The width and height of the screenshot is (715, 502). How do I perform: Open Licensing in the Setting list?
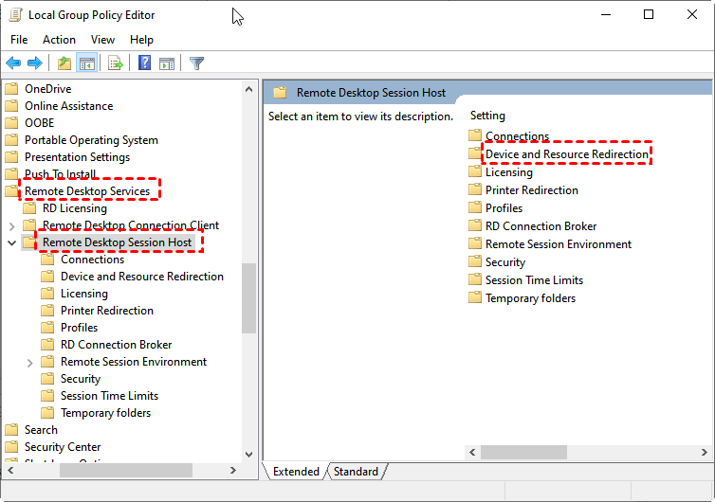click(509, 172)
